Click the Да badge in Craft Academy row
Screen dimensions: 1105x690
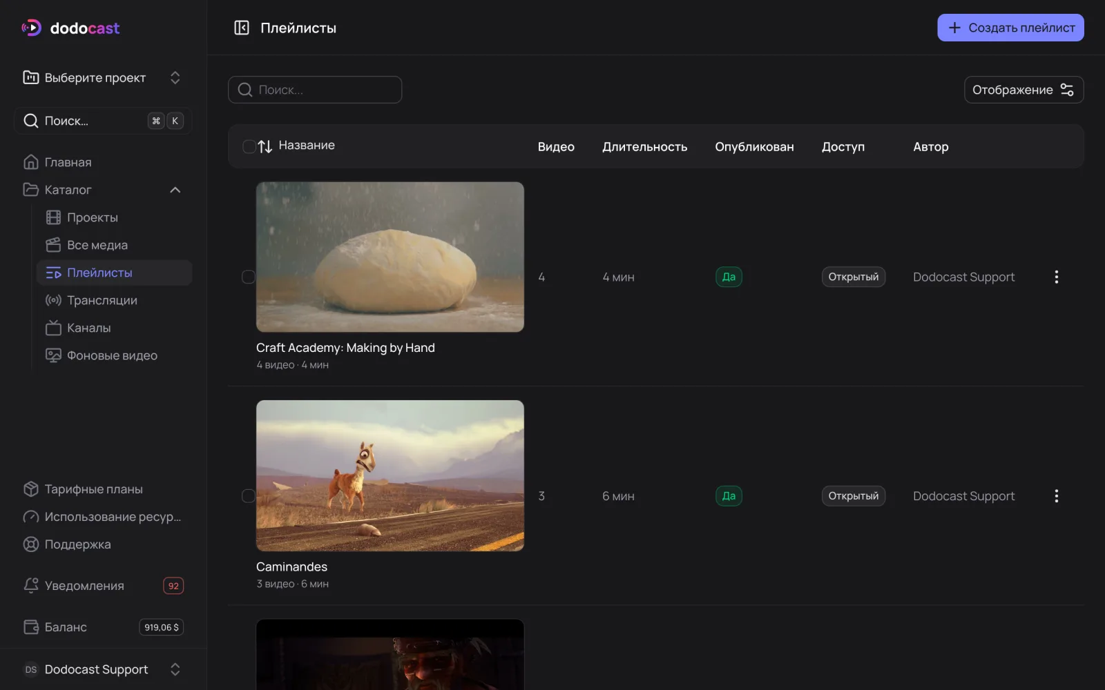click(729, 277)
